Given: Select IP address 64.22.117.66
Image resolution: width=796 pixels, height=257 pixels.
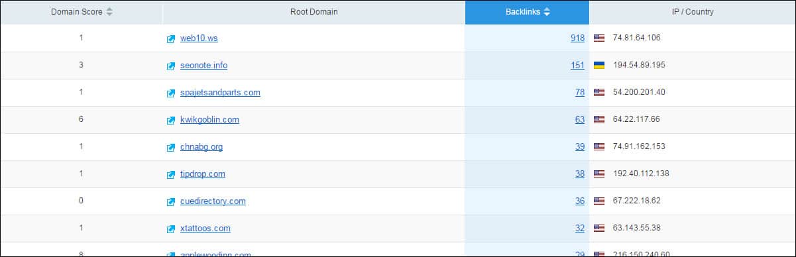Looking at the screenshot, I should pos(637,119).
